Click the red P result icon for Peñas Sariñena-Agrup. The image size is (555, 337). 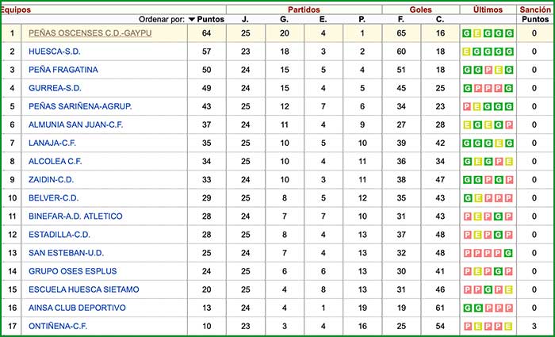468,106
